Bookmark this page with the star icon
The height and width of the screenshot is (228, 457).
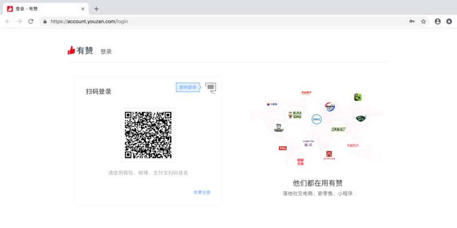click(423, 21)
